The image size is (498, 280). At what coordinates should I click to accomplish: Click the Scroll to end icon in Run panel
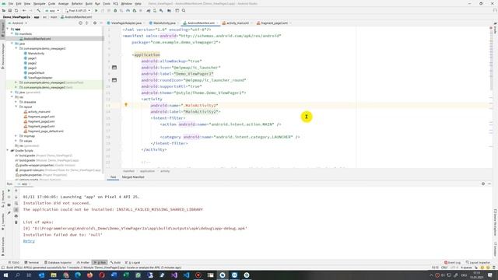point(16,210)
